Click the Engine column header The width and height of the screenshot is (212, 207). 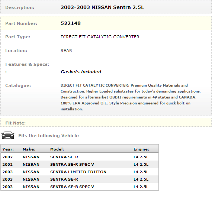point(141,149)
